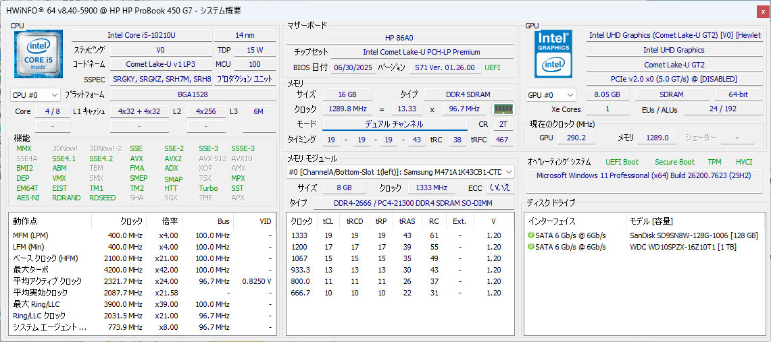Click the VID column header

click(x=265, y=221)
